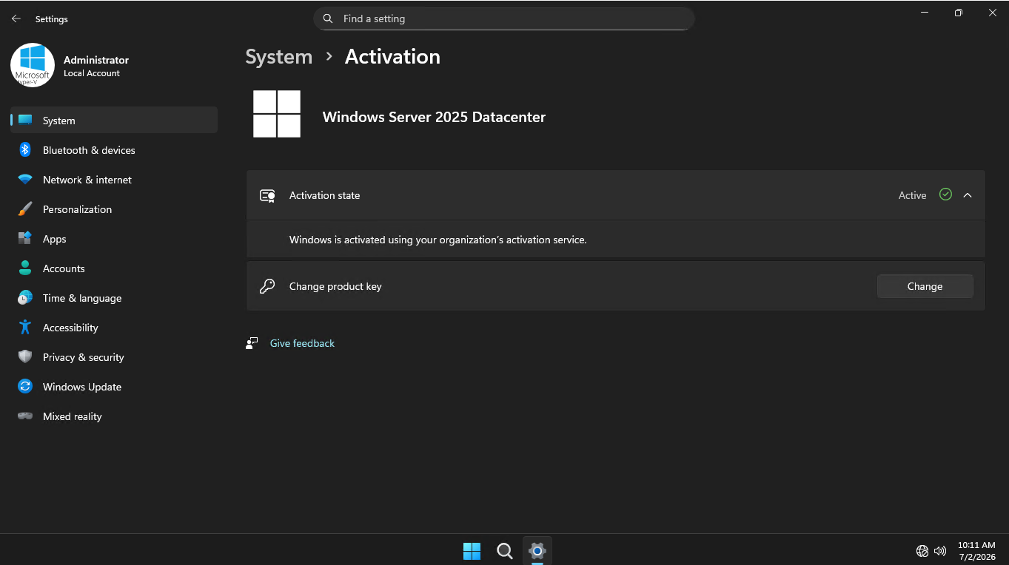Collapse the Activation state section chevron

click(x=968, y=195)
